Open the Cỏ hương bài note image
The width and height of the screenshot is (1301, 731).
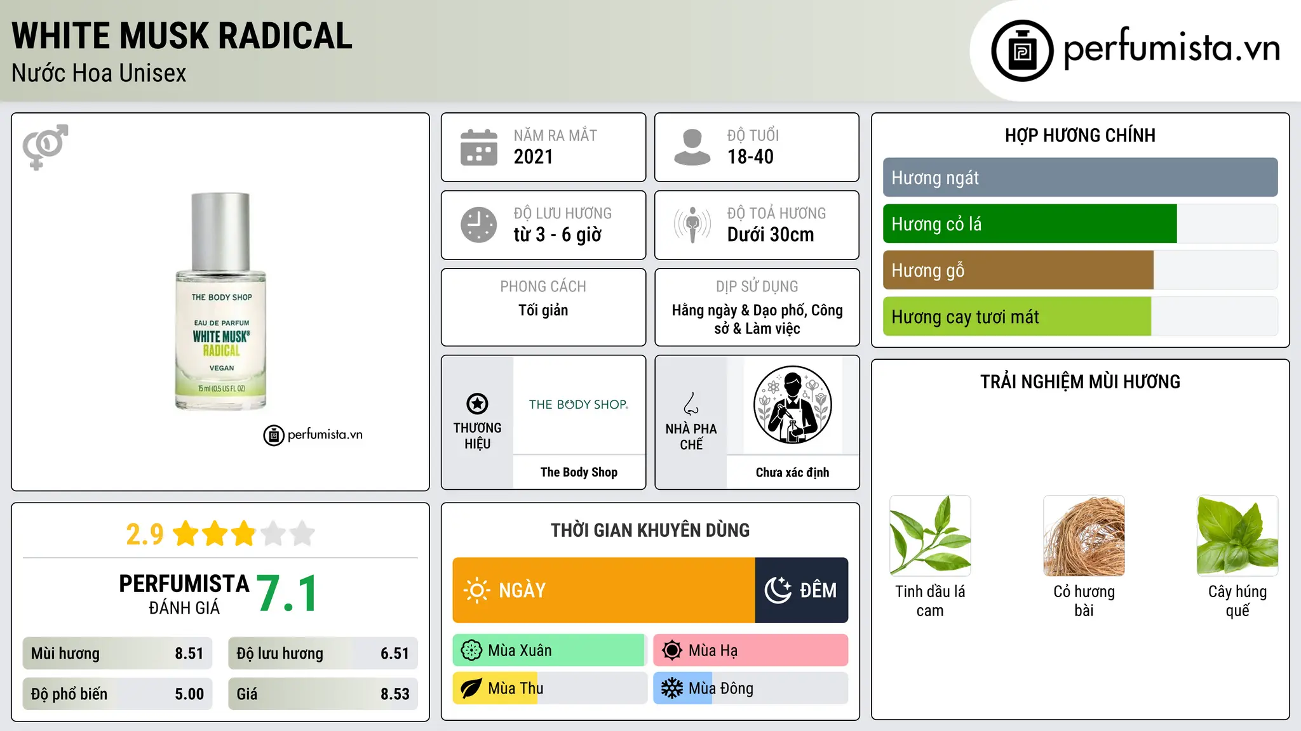point(1084,536)
